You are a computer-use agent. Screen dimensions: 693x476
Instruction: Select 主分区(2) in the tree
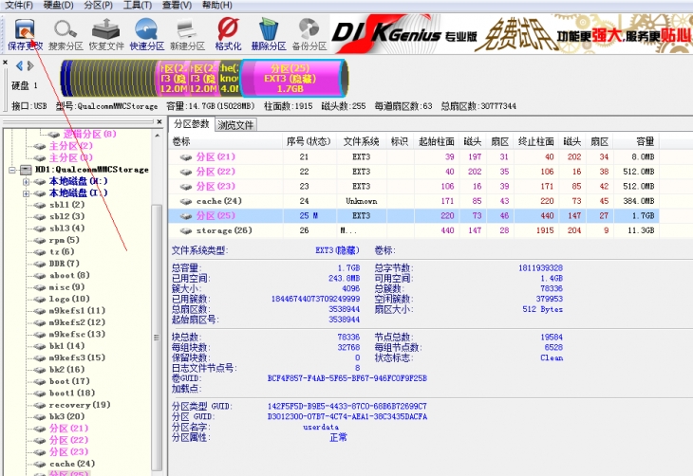click(x=70, y=146)
